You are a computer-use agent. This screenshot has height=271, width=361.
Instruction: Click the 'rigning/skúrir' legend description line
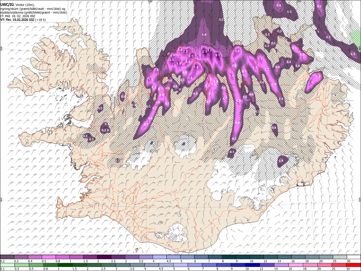[x=33, y=8]
